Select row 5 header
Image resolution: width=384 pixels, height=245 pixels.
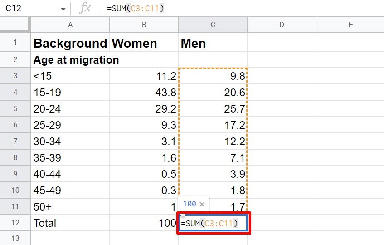[x=15, y=108]
